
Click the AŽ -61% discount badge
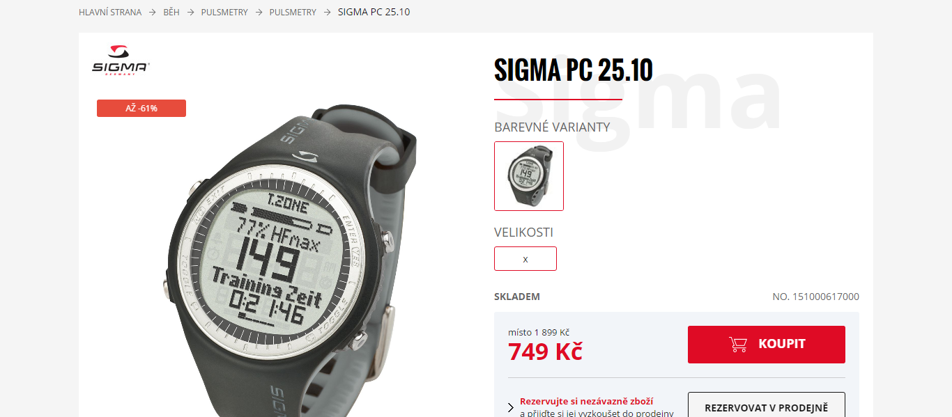pos(141,109)
